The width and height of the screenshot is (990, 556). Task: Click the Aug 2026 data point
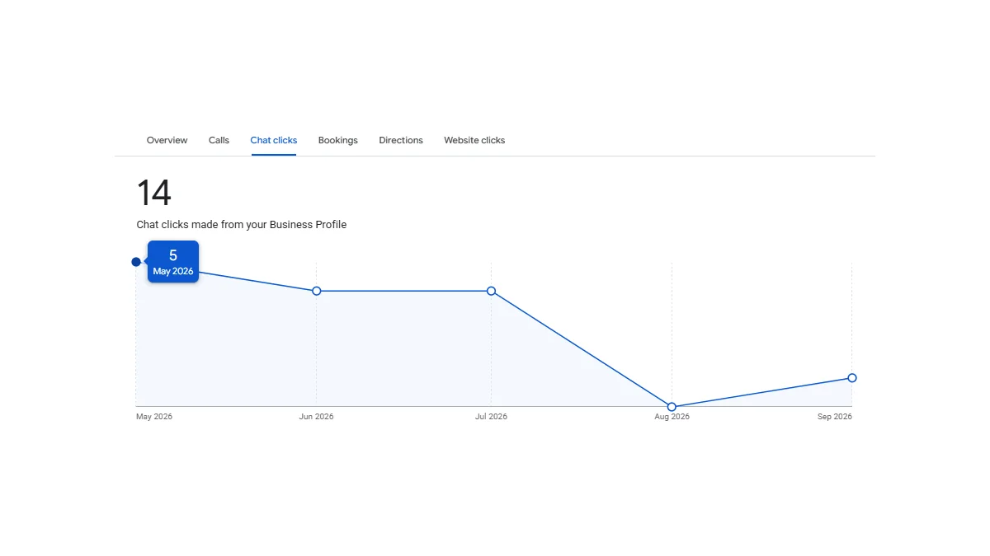point(672,407)
